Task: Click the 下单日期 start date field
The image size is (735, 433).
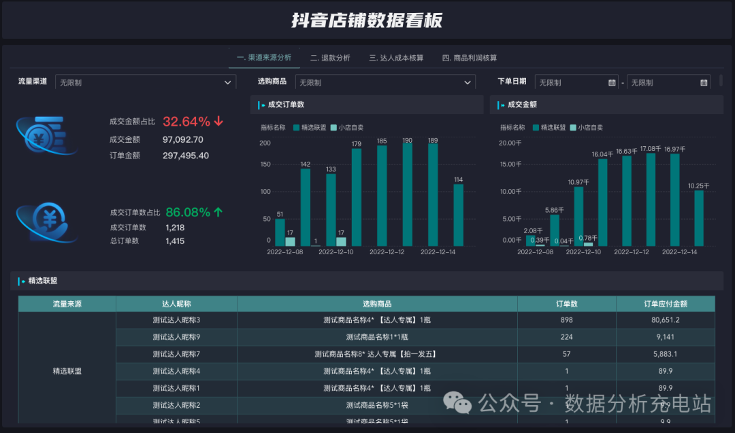Action: click(x=576, y=82)
